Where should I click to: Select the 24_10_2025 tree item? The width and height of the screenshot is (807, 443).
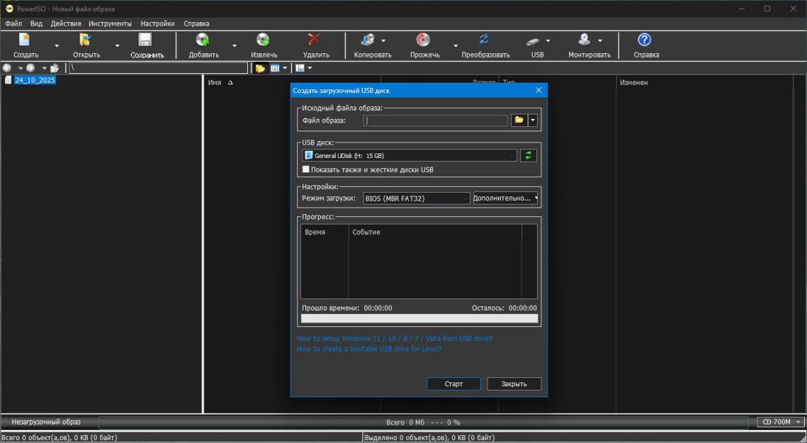click(x=35, y=80)
